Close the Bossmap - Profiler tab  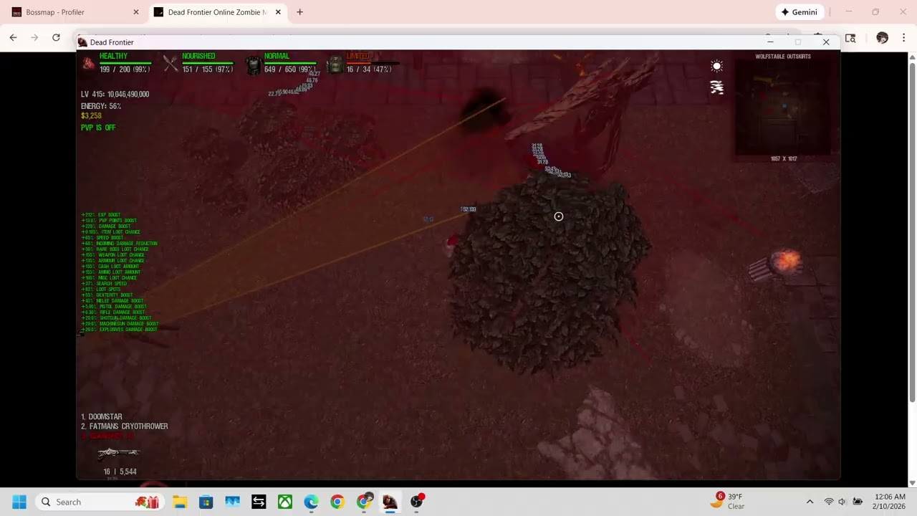136,12
